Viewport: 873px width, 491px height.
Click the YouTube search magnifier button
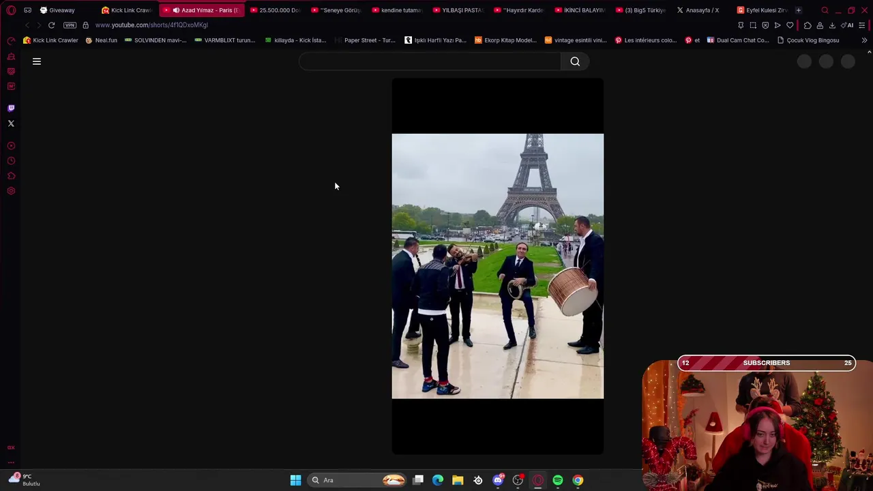[575, 61]
